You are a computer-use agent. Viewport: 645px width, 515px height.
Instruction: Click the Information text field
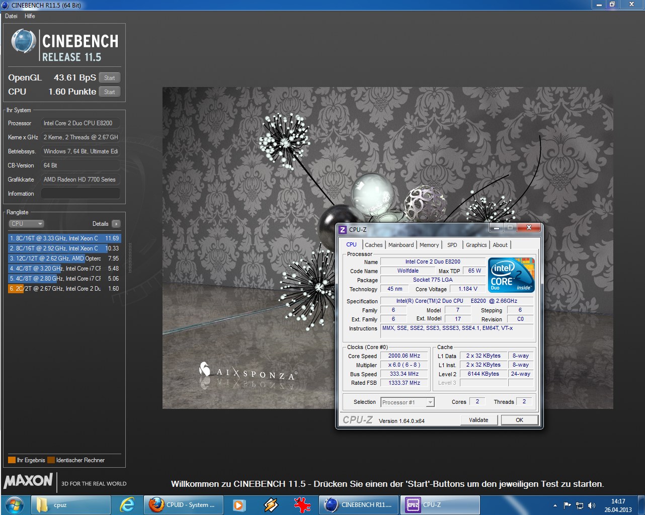pos(80,194)
